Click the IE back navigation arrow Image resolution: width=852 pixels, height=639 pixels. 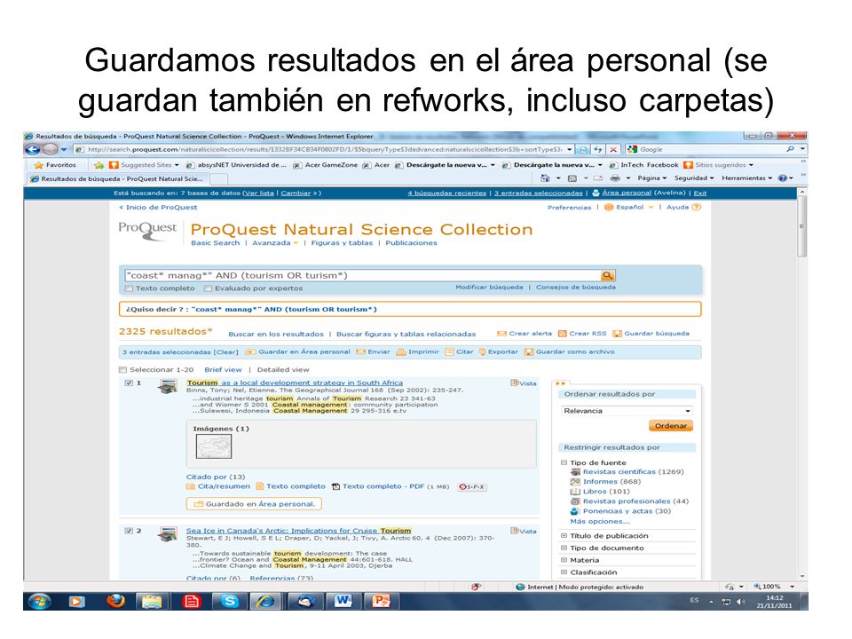pos(33,149)
